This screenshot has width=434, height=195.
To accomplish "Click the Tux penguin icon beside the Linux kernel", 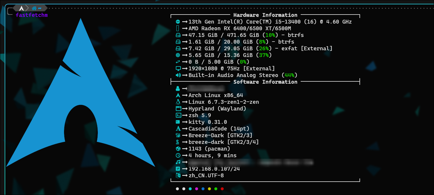I will tap(178, 102).
